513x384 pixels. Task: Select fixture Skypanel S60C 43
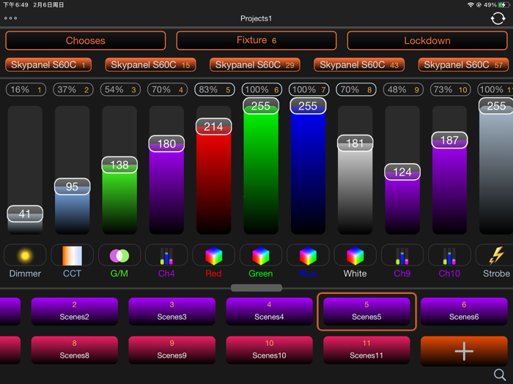click(359, 64)
